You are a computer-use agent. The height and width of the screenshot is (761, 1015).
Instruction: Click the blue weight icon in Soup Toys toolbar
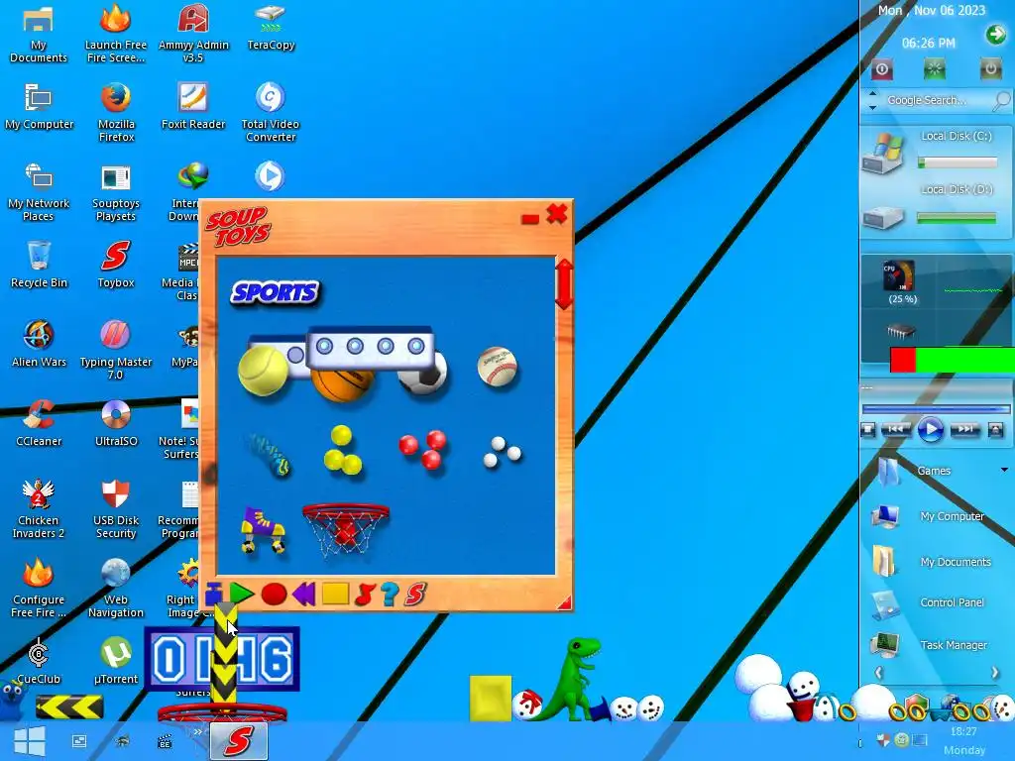click(x=214, y=594)
